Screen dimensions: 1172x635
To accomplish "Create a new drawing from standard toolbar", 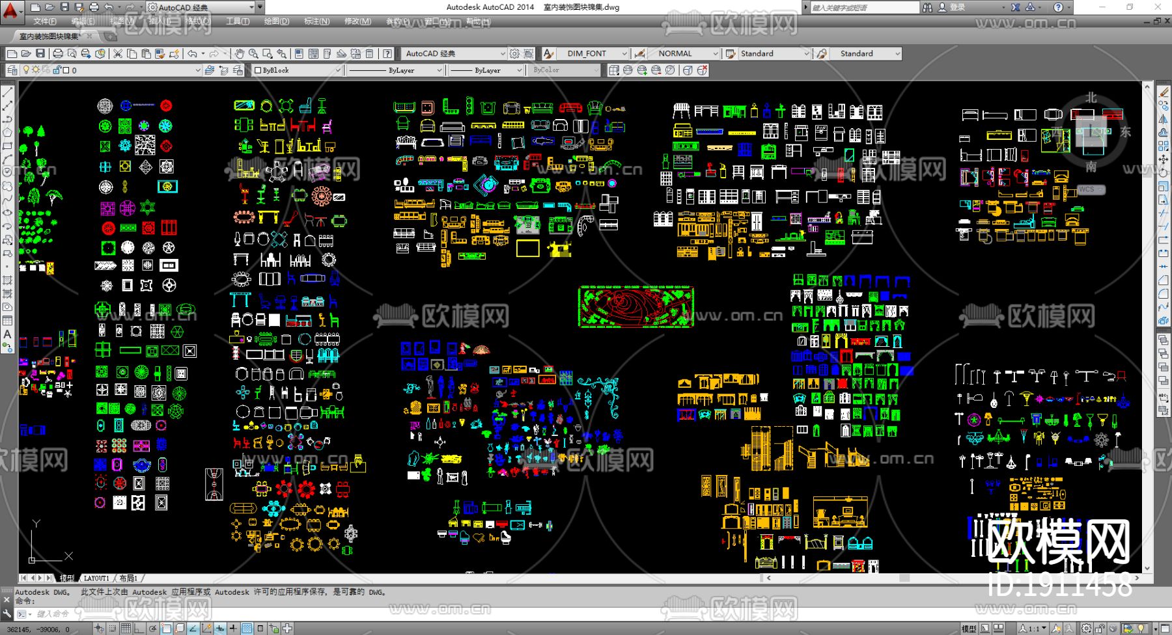I will coord(12,53).
